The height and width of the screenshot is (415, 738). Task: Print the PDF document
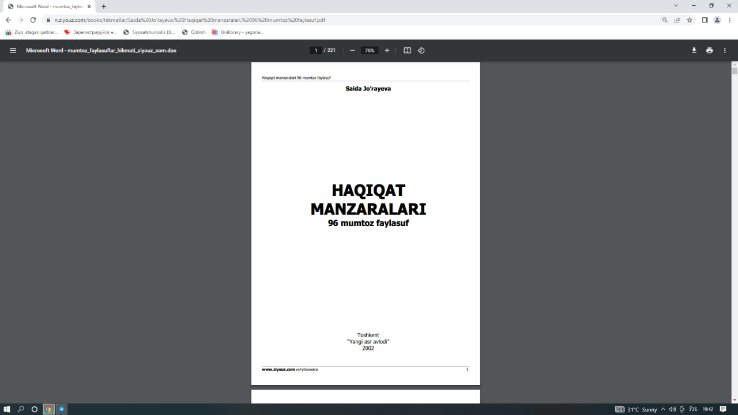pyautogui.click(x=709, y=51)
